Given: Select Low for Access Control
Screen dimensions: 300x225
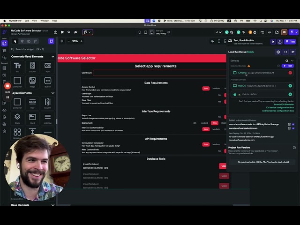Looking at the screenshot, I should 206,89.
